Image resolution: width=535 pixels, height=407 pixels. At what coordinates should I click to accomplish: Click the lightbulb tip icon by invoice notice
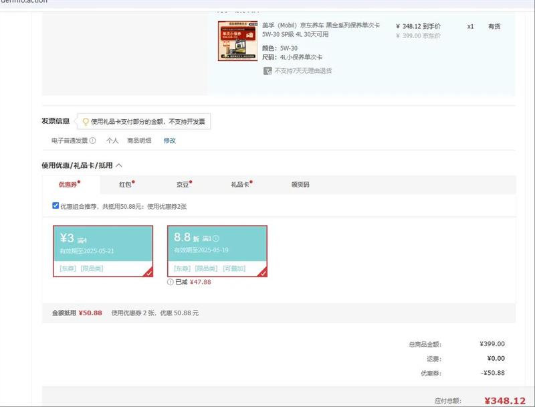tap(86, 122)
